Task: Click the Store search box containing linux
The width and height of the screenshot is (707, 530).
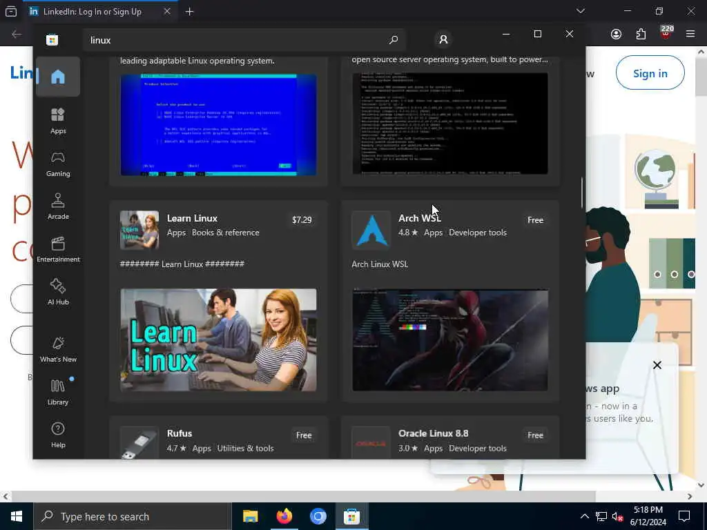Action: coord(244,40)
